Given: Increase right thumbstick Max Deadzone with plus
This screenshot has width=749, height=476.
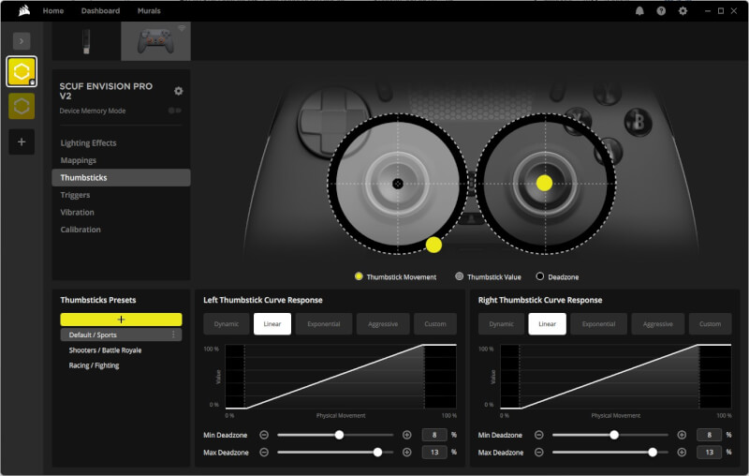Looking at the screenshot, I should point(682,452).
